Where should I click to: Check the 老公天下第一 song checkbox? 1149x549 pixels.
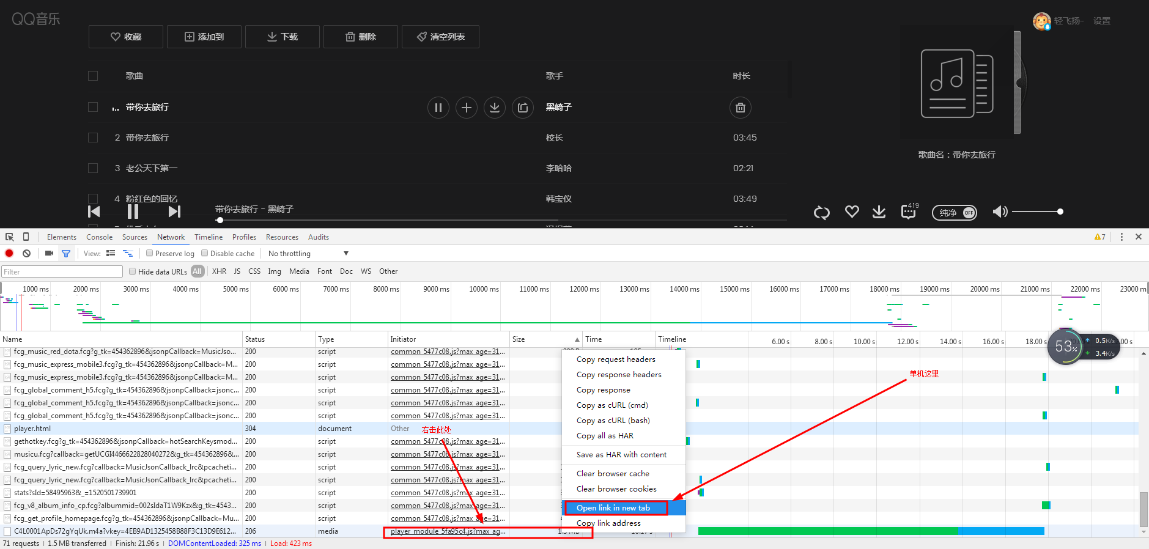click(93, 168)
